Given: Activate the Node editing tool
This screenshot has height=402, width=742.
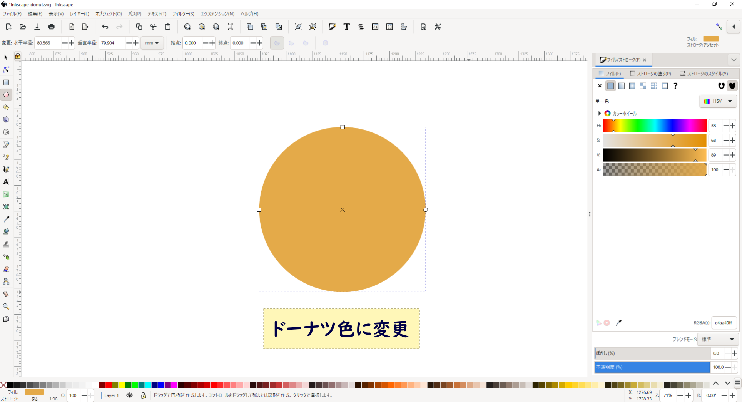Looking at the screenshot, I should (6, 70).
